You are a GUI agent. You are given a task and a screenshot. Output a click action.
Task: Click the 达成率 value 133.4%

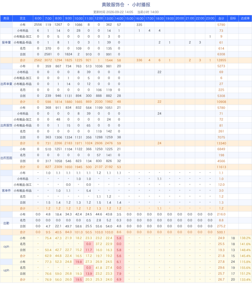pos(245,279)
